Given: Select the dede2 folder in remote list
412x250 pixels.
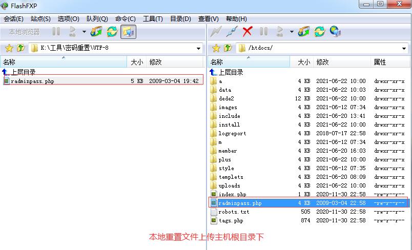Looking at the screenshot, I should 226,98.
